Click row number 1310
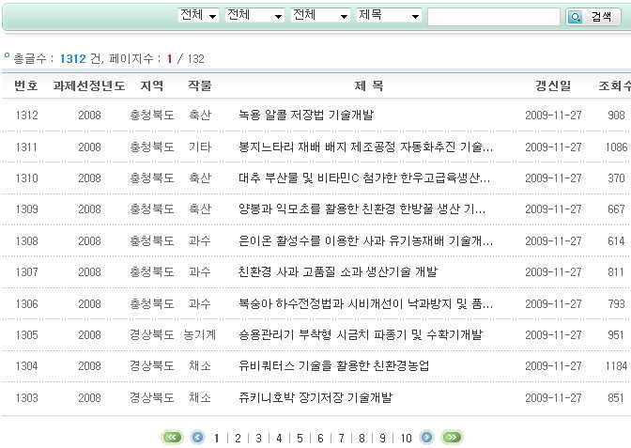 tap(26, 178)
